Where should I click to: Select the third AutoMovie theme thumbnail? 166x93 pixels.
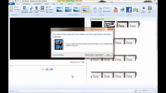pos(77,10)
